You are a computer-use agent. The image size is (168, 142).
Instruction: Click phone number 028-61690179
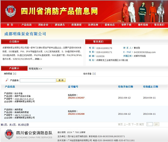[x=104, y=48]
